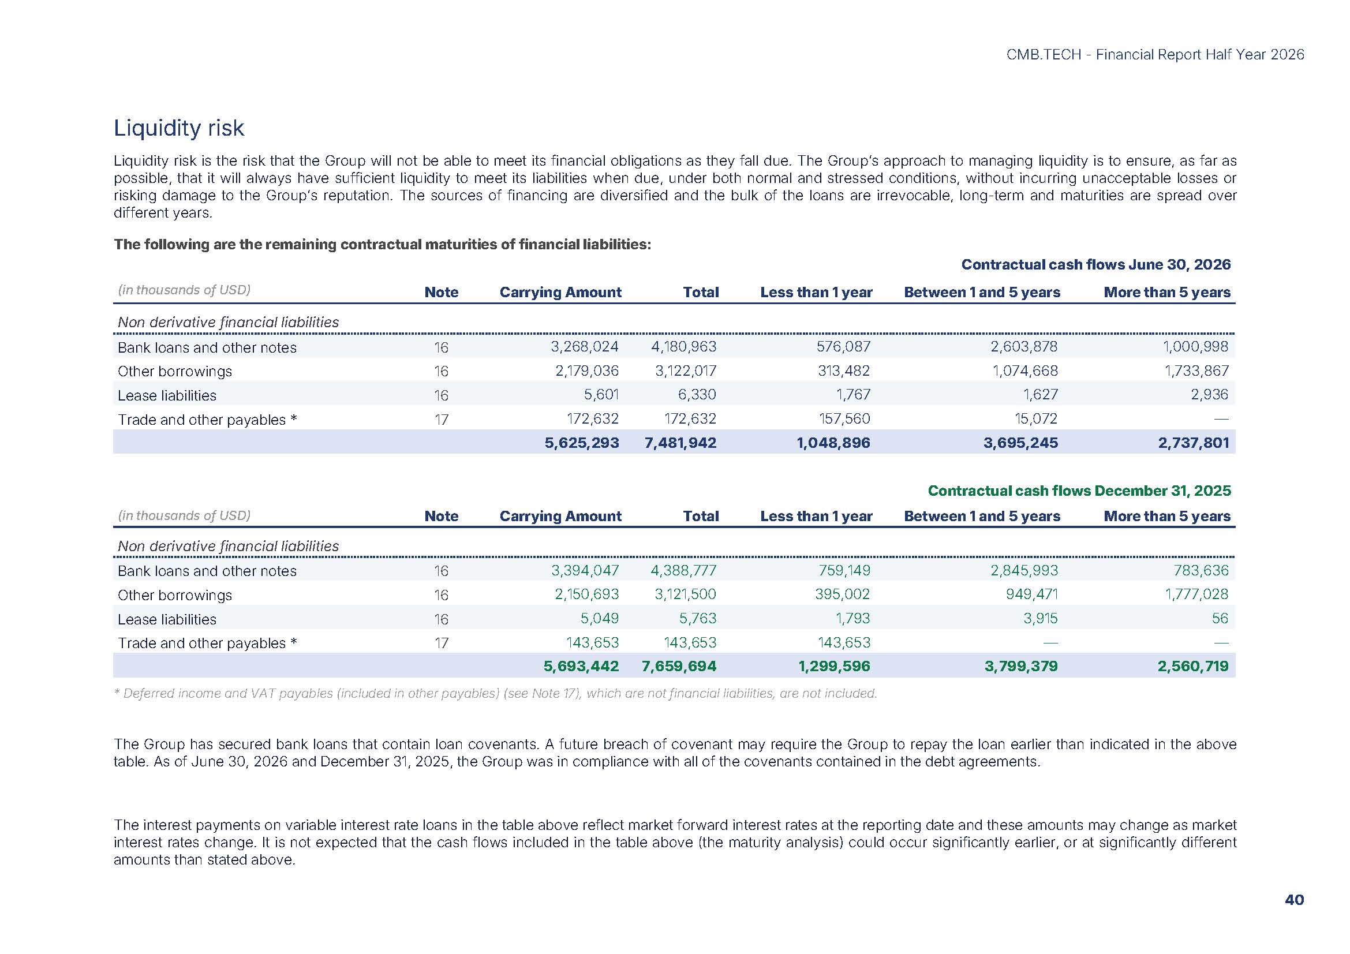Click the CMB.TECH Financial Report page header
Screen dimensions: 1350x954
tap(1155, 55)
